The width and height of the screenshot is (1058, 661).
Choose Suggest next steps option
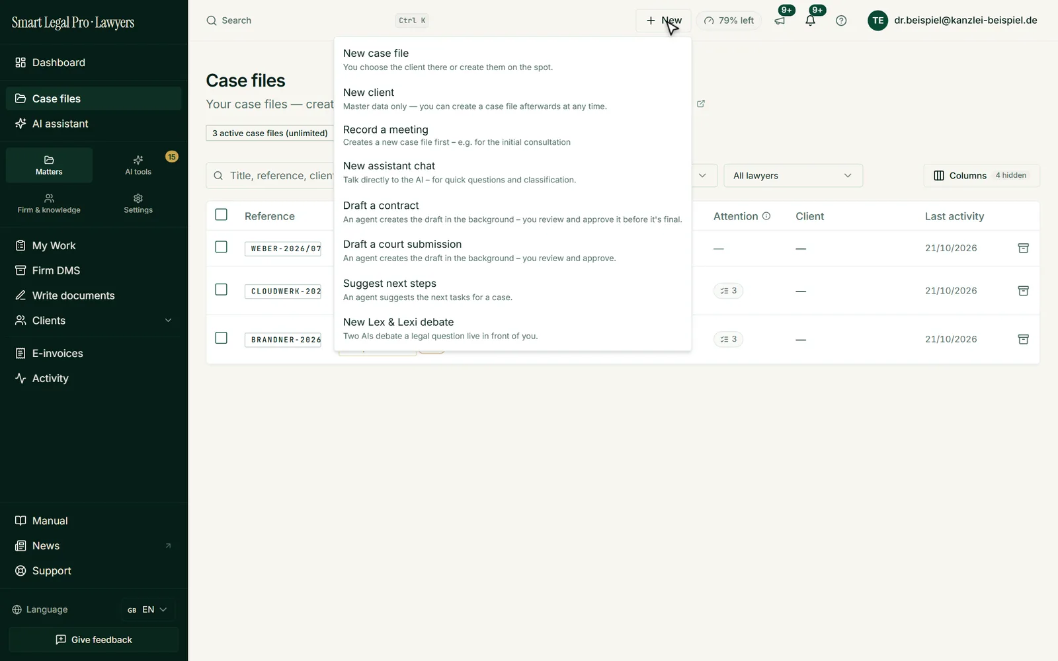(x=512, y=290)
